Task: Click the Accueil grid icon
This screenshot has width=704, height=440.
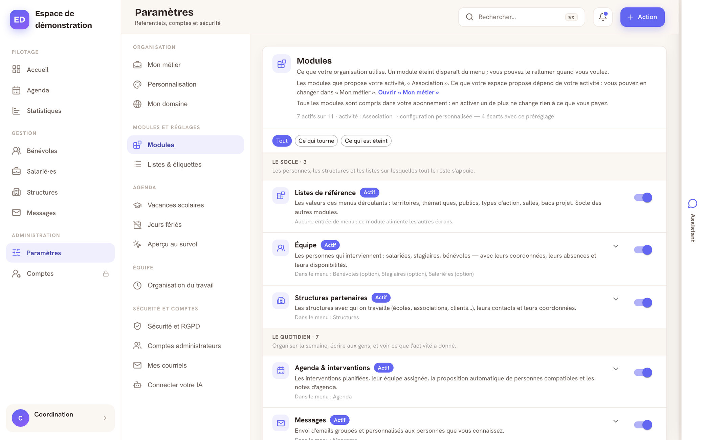Action: [x=16, y=69]
